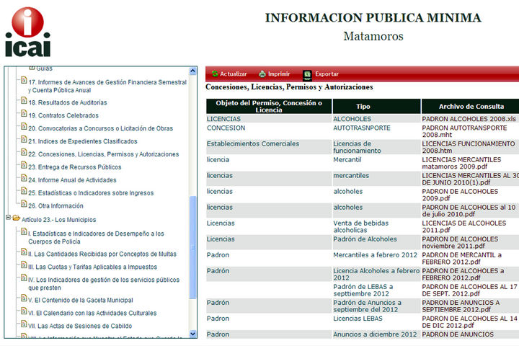Click the Imprimir printer icon

tap(262, 74)
